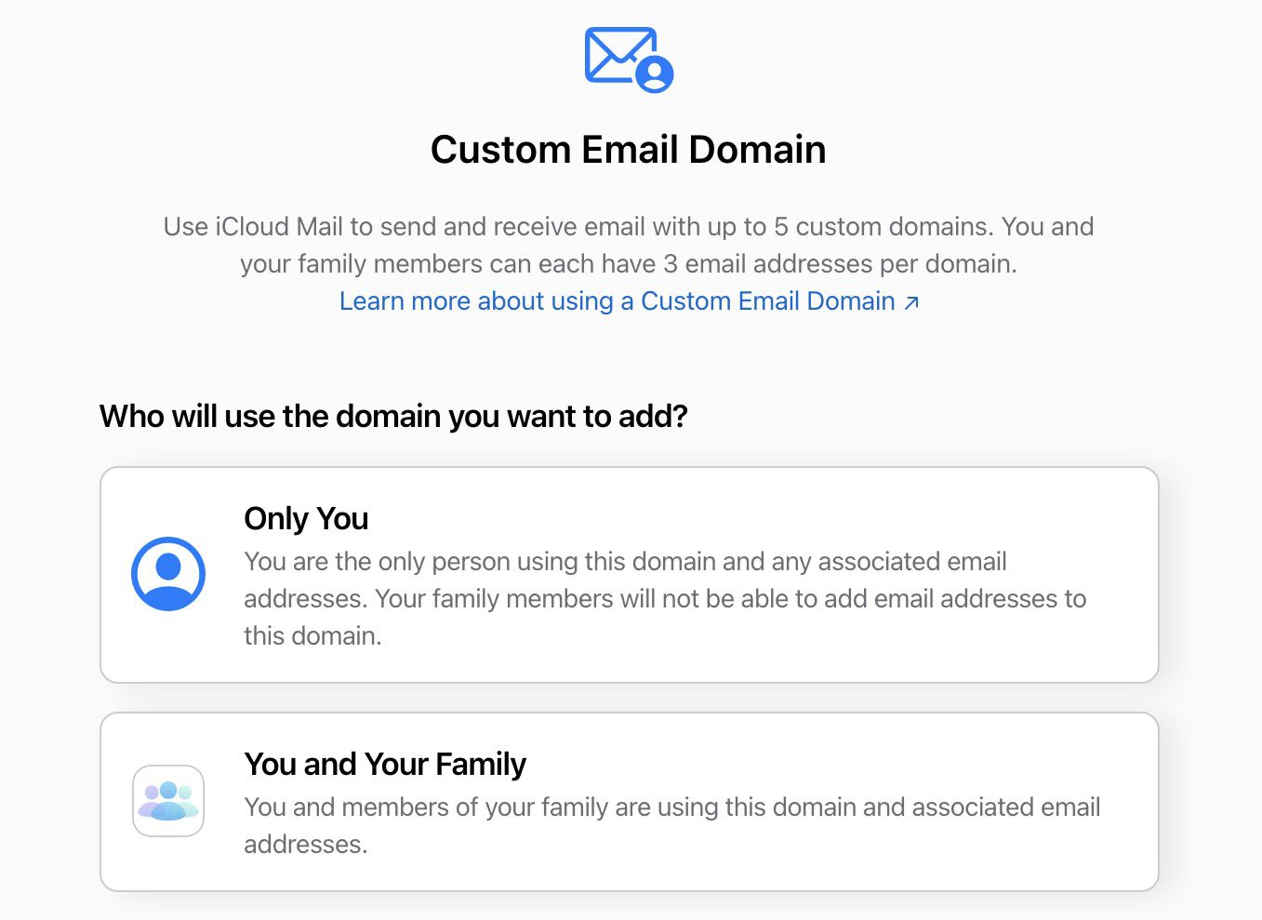
Task: Select the blue person icon beside Only You
Action: (167, 574)
